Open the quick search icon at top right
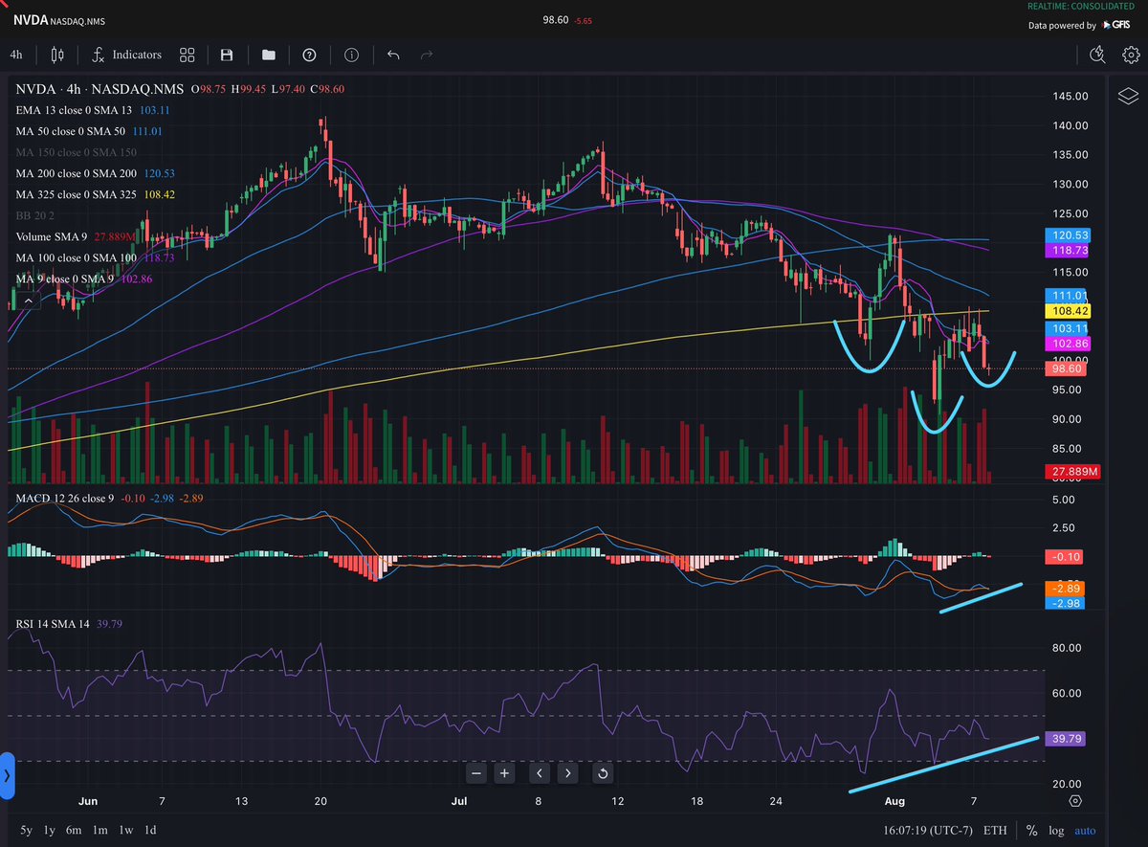 1097,55
